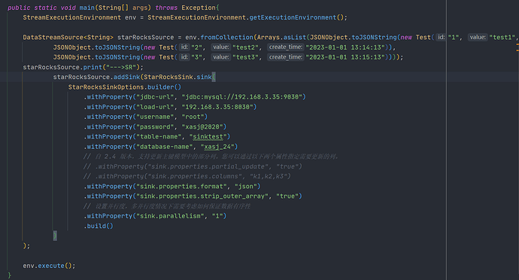Click the jdbc:mysql URL string value
The image size is (519, 280).
click(x=242, y=97)
